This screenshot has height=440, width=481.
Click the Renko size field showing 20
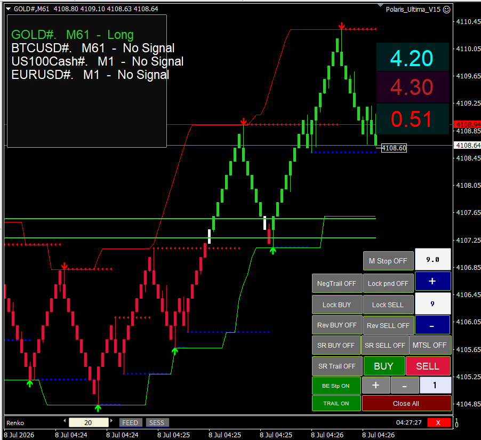point(89,422)
